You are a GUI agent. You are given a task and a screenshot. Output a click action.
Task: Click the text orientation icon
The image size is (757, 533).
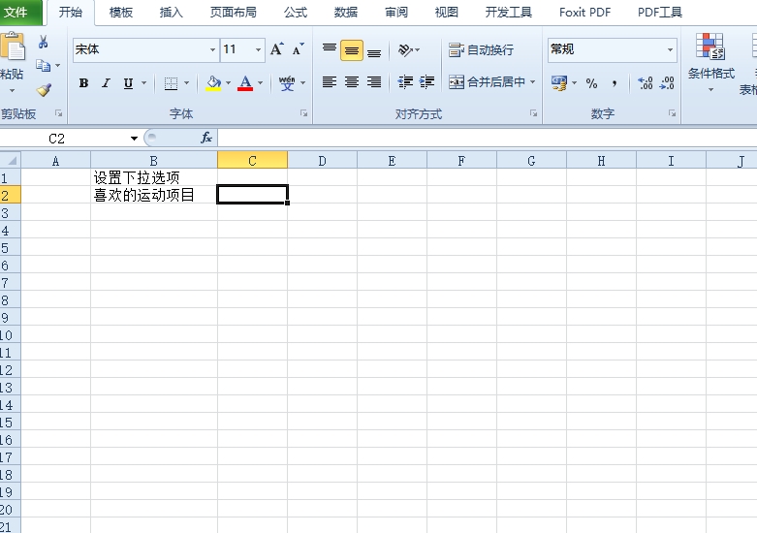point(405,49)
